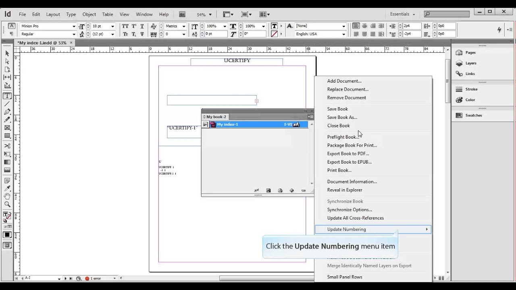Choose Add Document... from menu
Screen dimensions: 516x290
tap(344, 81)
